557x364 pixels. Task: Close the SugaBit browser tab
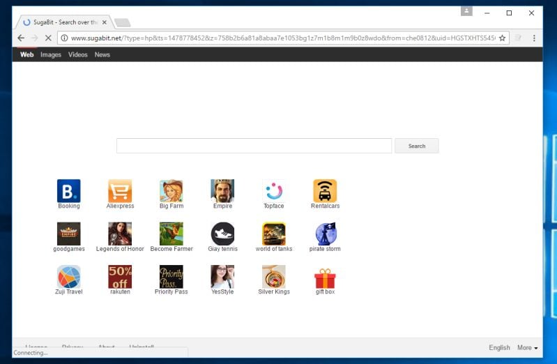(105, 22)
